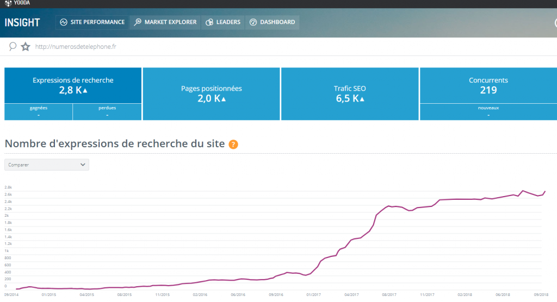The image size is (557, 302).
Task: Select the Pages positionnées tile
Action: (x=211, y=93)
